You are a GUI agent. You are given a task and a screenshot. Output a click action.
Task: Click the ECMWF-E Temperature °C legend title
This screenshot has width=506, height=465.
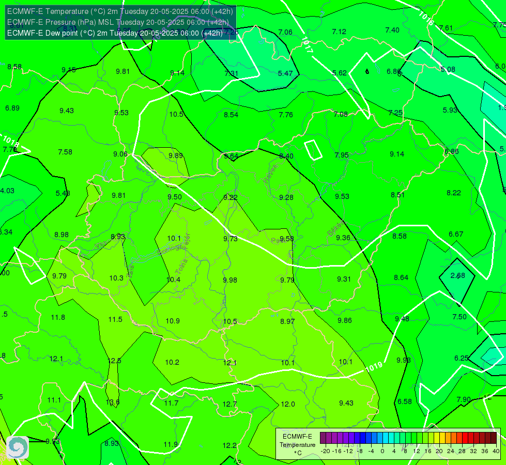click(297, 445)
